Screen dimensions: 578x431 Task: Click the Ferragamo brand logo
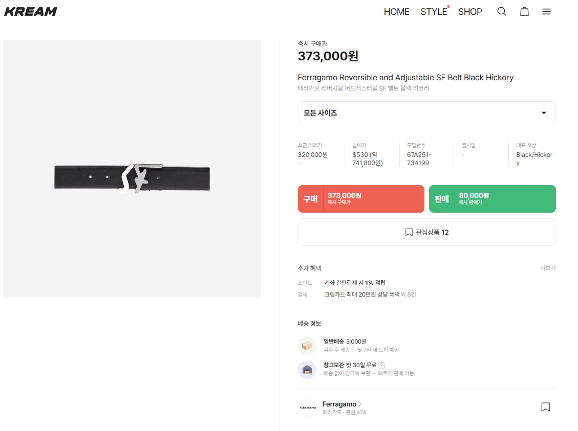click(308, 407)
